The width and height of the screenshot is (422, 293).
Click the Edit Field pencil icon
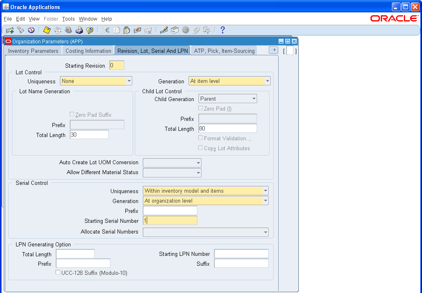(x=164, y=30)
